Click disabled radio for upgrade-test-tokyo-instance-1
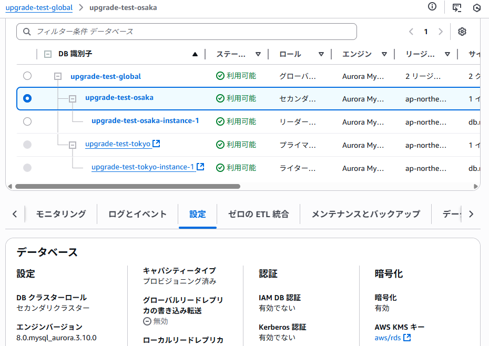489x346 pixels. point(27,168)
